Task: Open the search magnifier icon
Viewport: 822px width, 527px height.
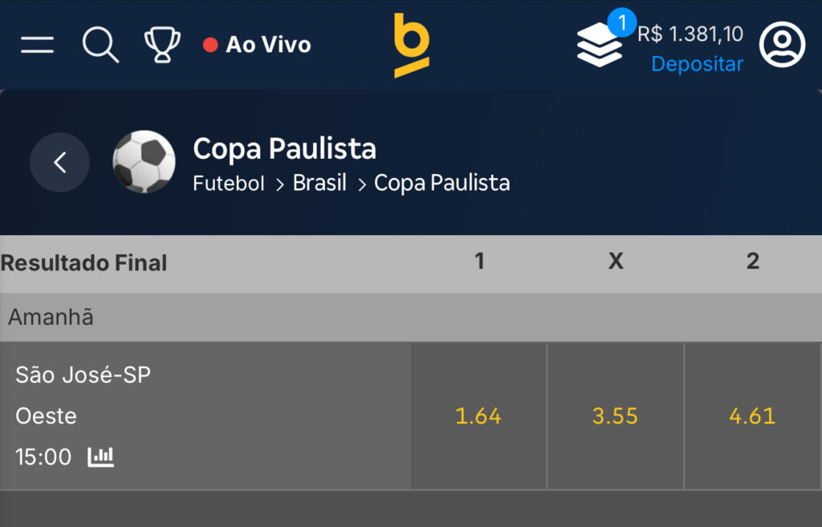Action: point(100,44)
